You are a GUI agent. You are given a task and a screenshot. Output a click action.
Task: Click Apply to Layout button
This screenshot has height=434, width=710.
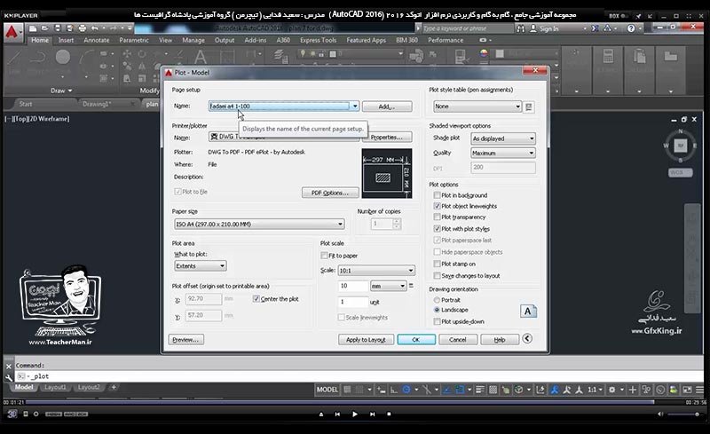[x=366, y=339]
